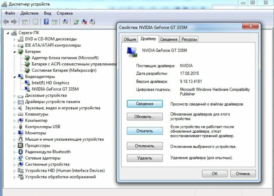This screenshot has height=196, width=274.
Task: Click the Forward arrow toolbar icon
Action: pyautogui.click(x=14, y=22)
